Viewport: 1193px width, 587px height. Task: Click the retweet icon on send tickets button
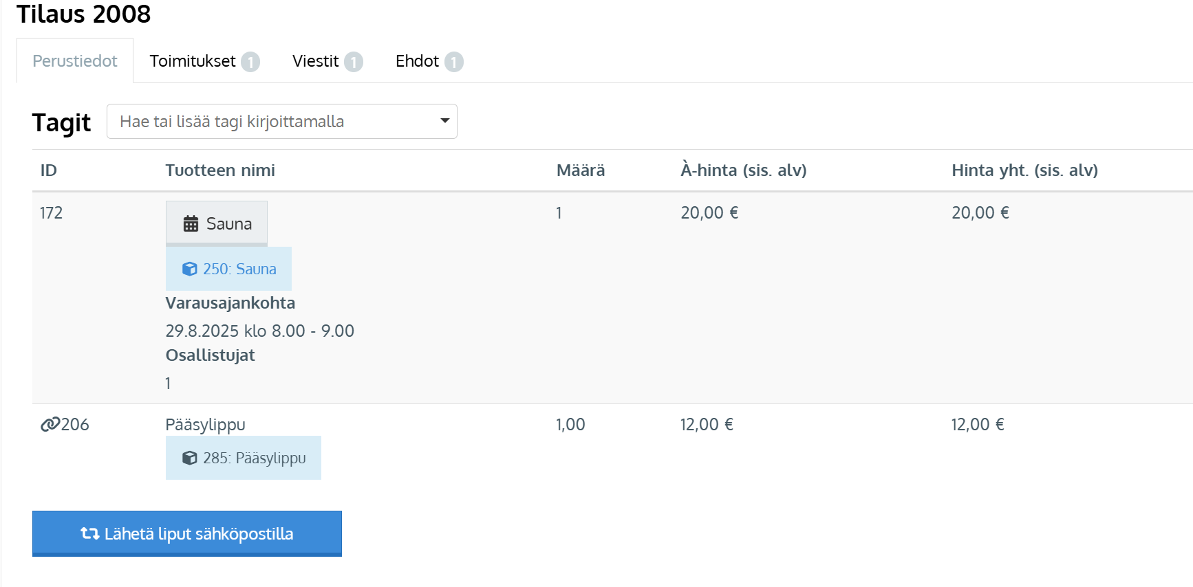90,533
